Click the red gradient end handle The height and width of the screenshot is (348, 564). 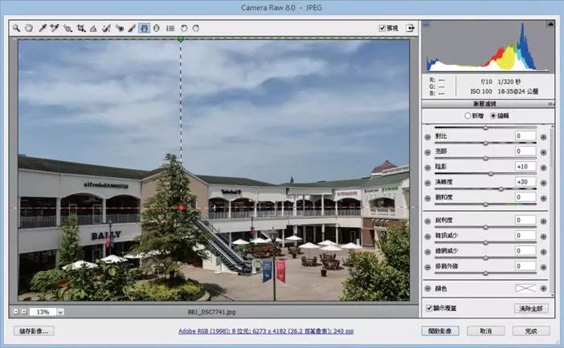click(181, 208)
